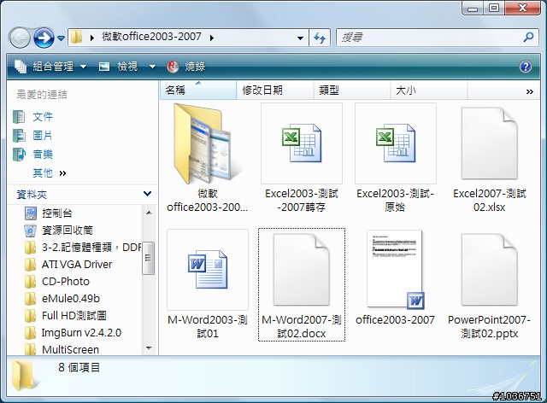Click the 燒錄 burn button
547x403 pixels.
pyautogui.click(x=186, y=67)
